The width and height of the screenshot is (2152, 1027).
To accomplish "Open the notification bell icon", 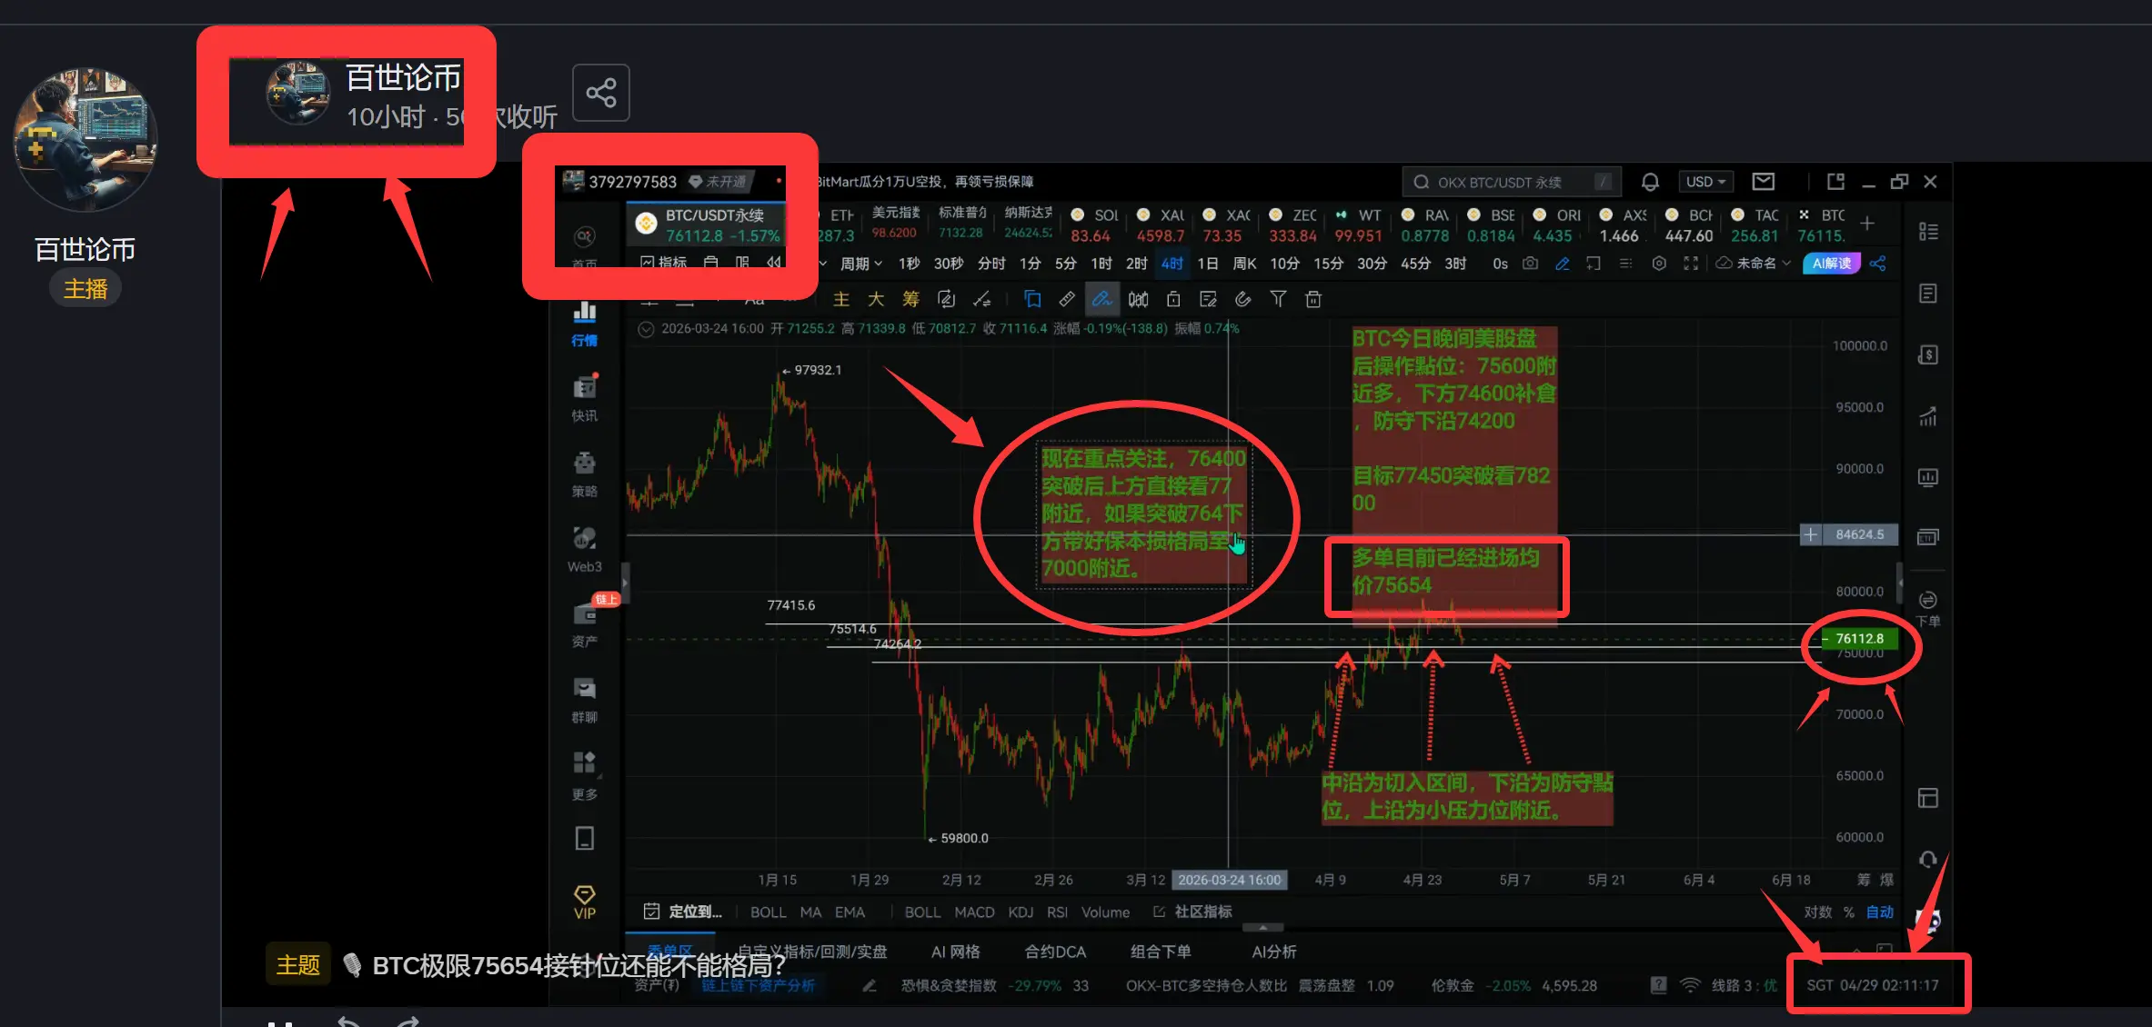I will 1650,182.
